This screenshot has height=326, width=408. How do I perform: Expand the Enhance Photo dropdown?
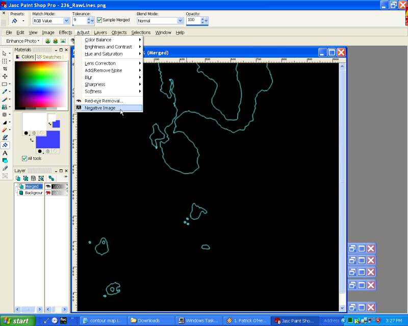click(23, 41)
